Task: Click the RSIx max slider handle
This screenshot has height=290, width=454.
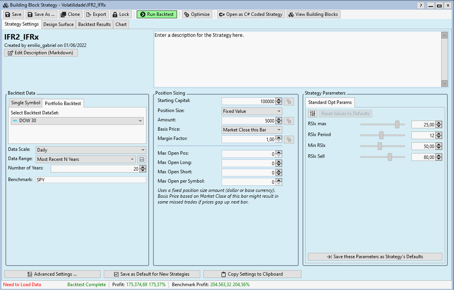Action: [x=397, y=124]
